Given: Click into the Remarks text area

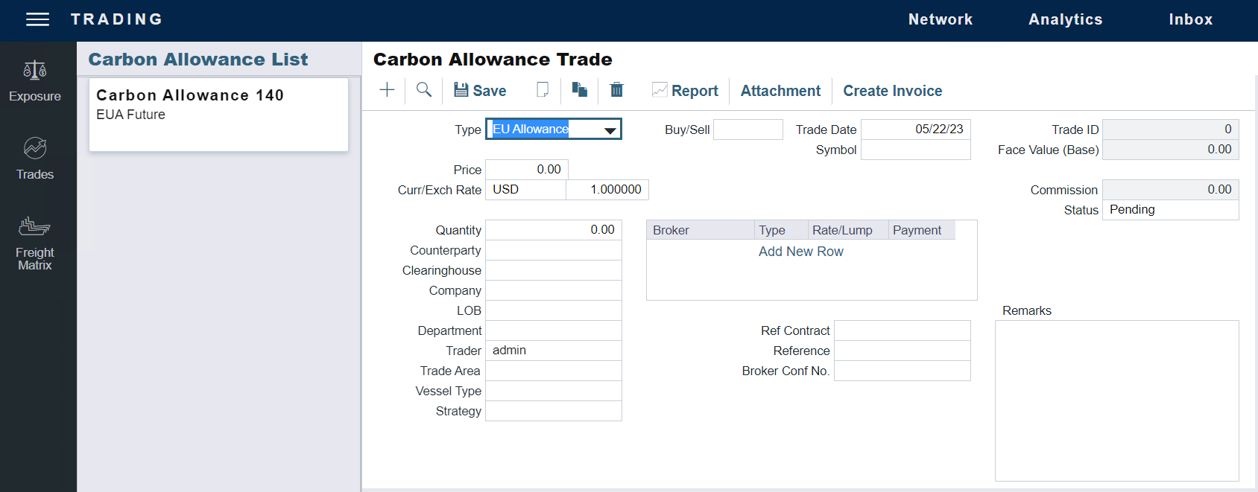Looking at the screenshot, I should 1116,400.
